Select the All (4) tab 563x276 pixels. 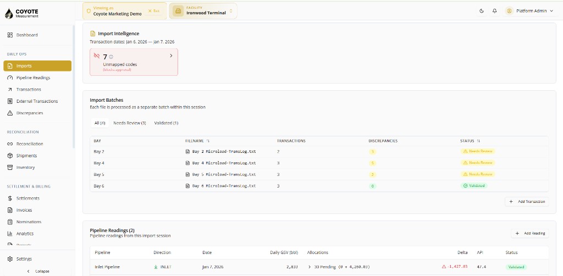click(100, 123)
